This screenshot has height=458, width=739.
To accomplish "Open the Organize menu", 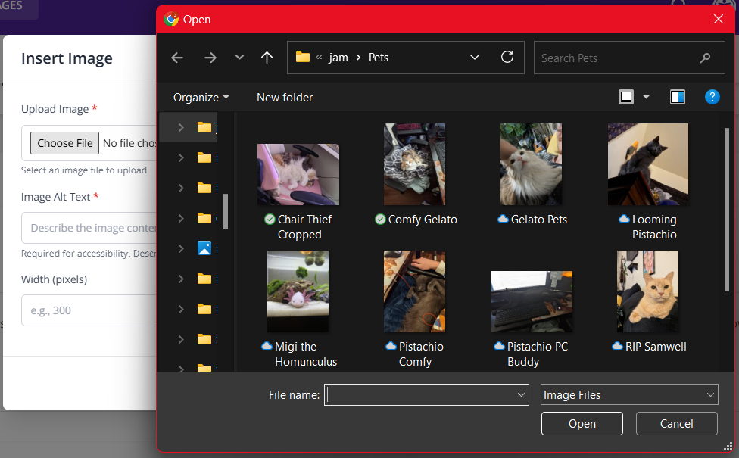I will click(x=201, y=97).
